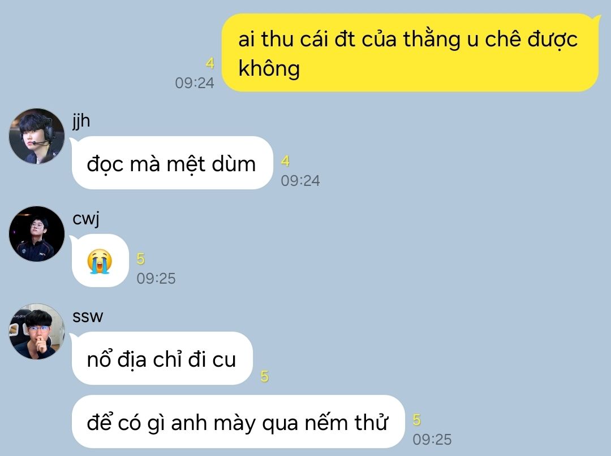Tap the 09:25 timestamp by last message
The width and height of the screenshot is (611, 456).
pos(432,440)
